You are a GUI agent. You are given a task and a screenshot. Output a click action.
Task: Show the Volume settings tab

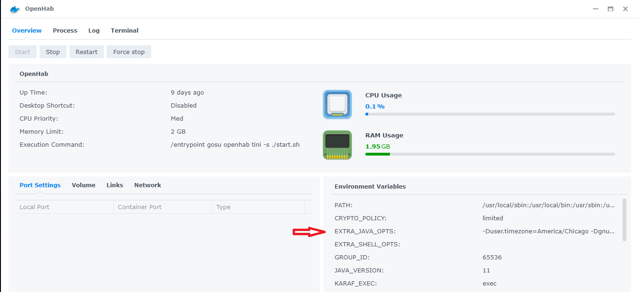click(x=84, y=185)
